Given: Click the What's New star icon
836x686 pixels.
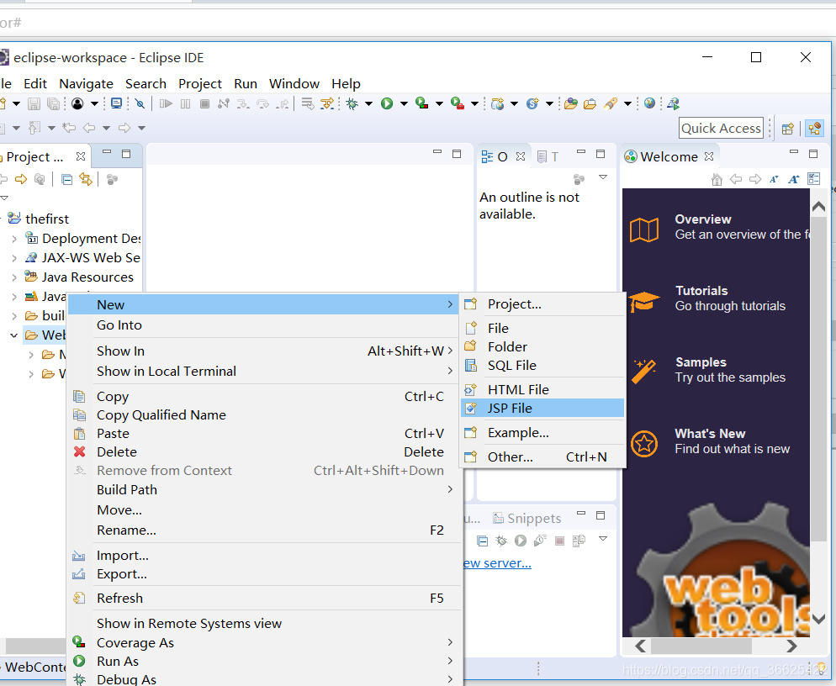Looking at the screenshot, I should (644, 444).
